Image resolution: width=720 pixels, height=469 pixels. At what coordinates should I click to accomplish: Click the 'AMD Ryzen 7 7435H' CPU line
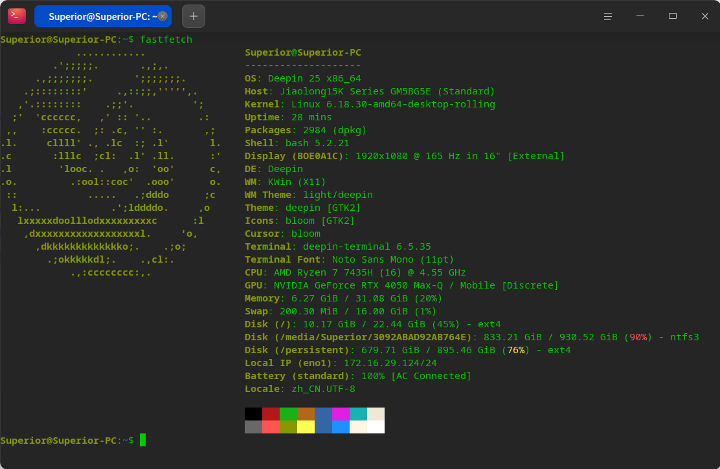355,272
